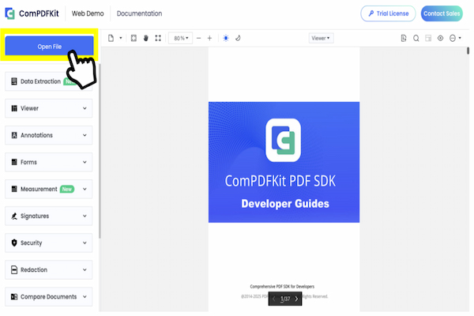Open the Viewer mode dropdown in toolbar
Screen dimensions: 474x316
click(x=321, y=38)
